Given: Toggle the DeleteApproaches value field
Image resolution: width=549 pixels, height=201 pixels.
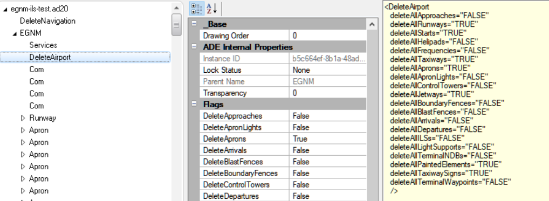Looking at the screenshot, I should [x=329, y=116].
